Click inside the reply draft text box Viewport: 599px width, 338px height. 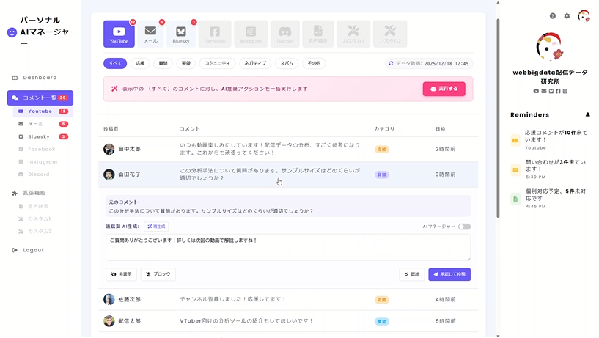pyautogui.click(x=287, y=247)
